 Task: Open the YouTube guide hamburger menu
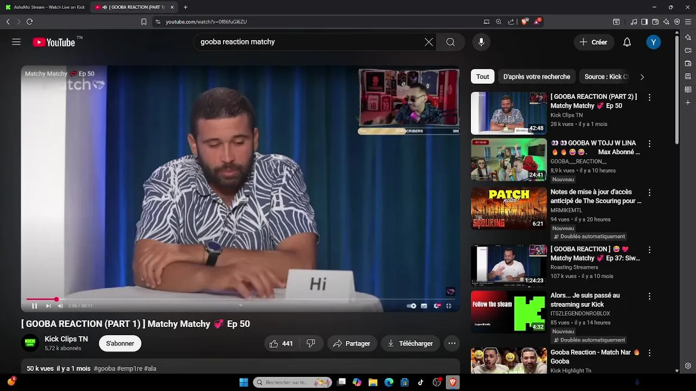pos(16,42)
